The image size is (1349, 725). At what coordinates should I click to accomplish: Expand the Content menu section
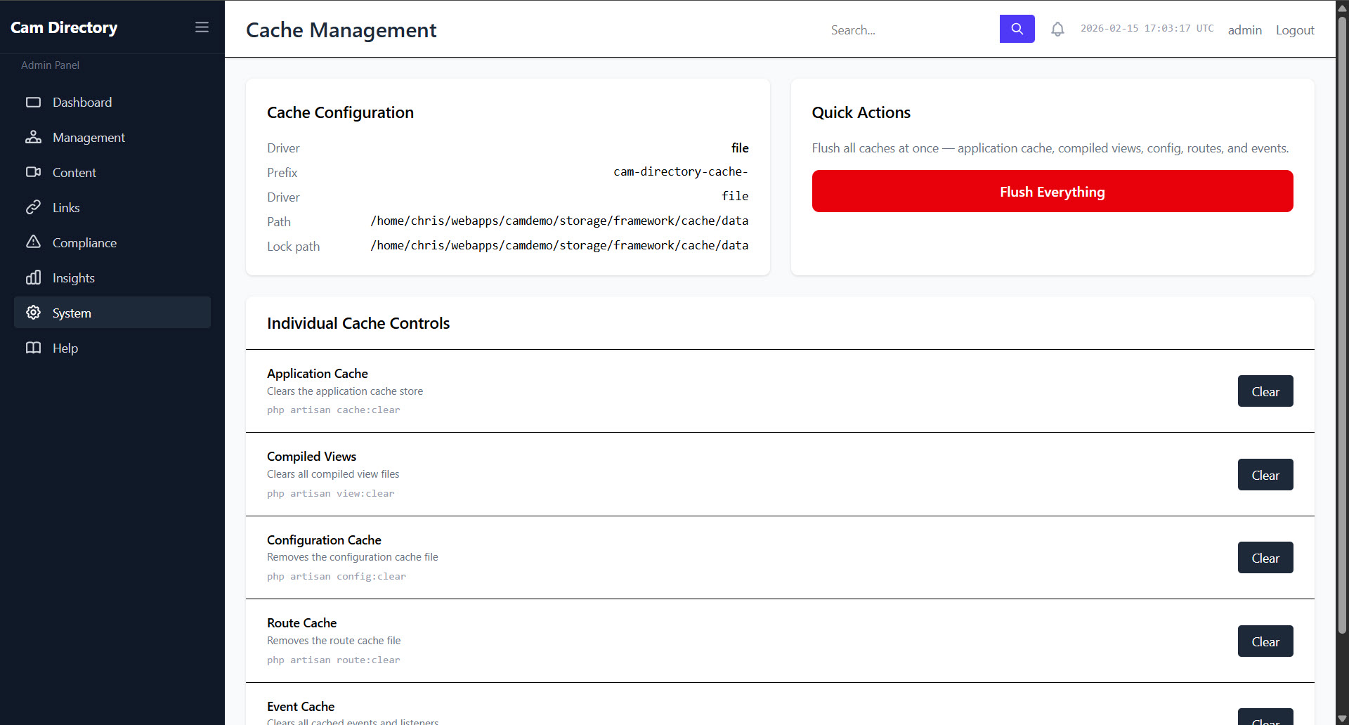tap(74, 173)
